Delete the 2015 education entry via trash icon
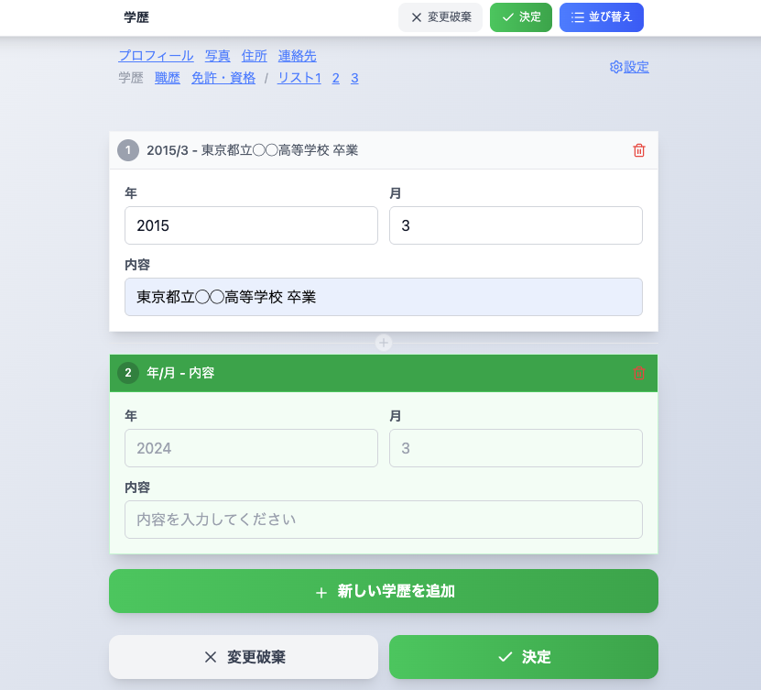Image resolution: width=761 pixels, height=690 pixels. (x=638, y=150)
